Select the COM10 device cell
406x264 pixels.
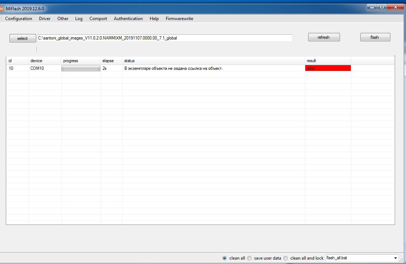(x=45, y=68)
